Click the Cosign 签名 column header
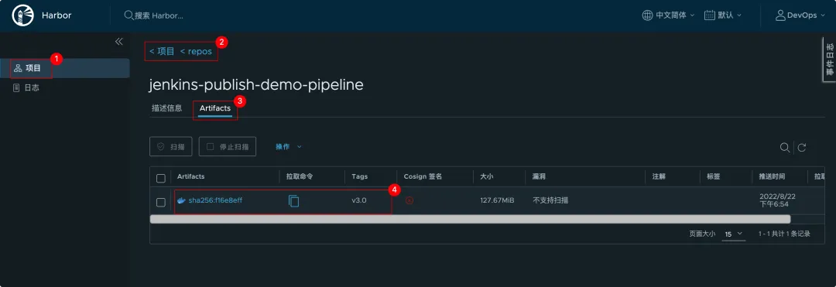This screenshot has width=836, height=287. pyautogui.click(x=423, y=176)
